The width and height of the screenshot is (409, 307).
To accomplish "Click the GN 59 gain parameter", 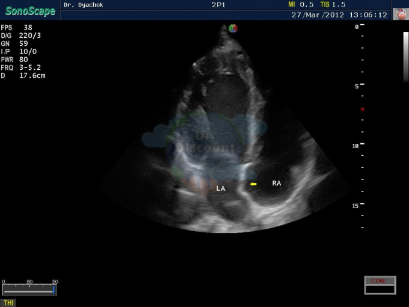I will click(14, 43).
